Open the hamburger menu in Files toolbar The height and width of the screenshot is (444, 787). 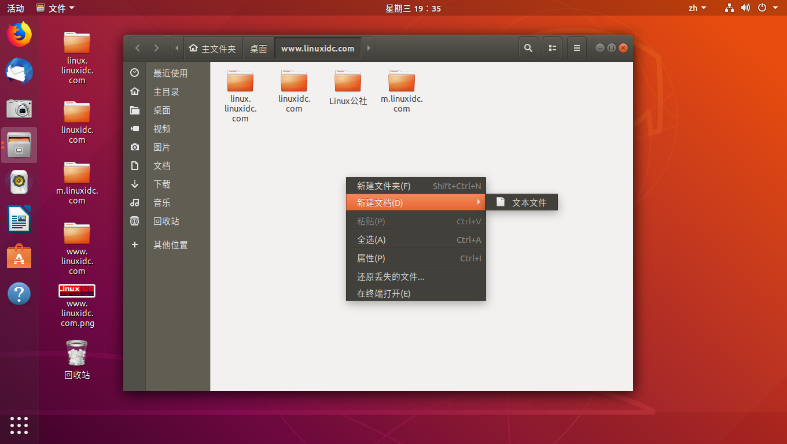[577, 49]
